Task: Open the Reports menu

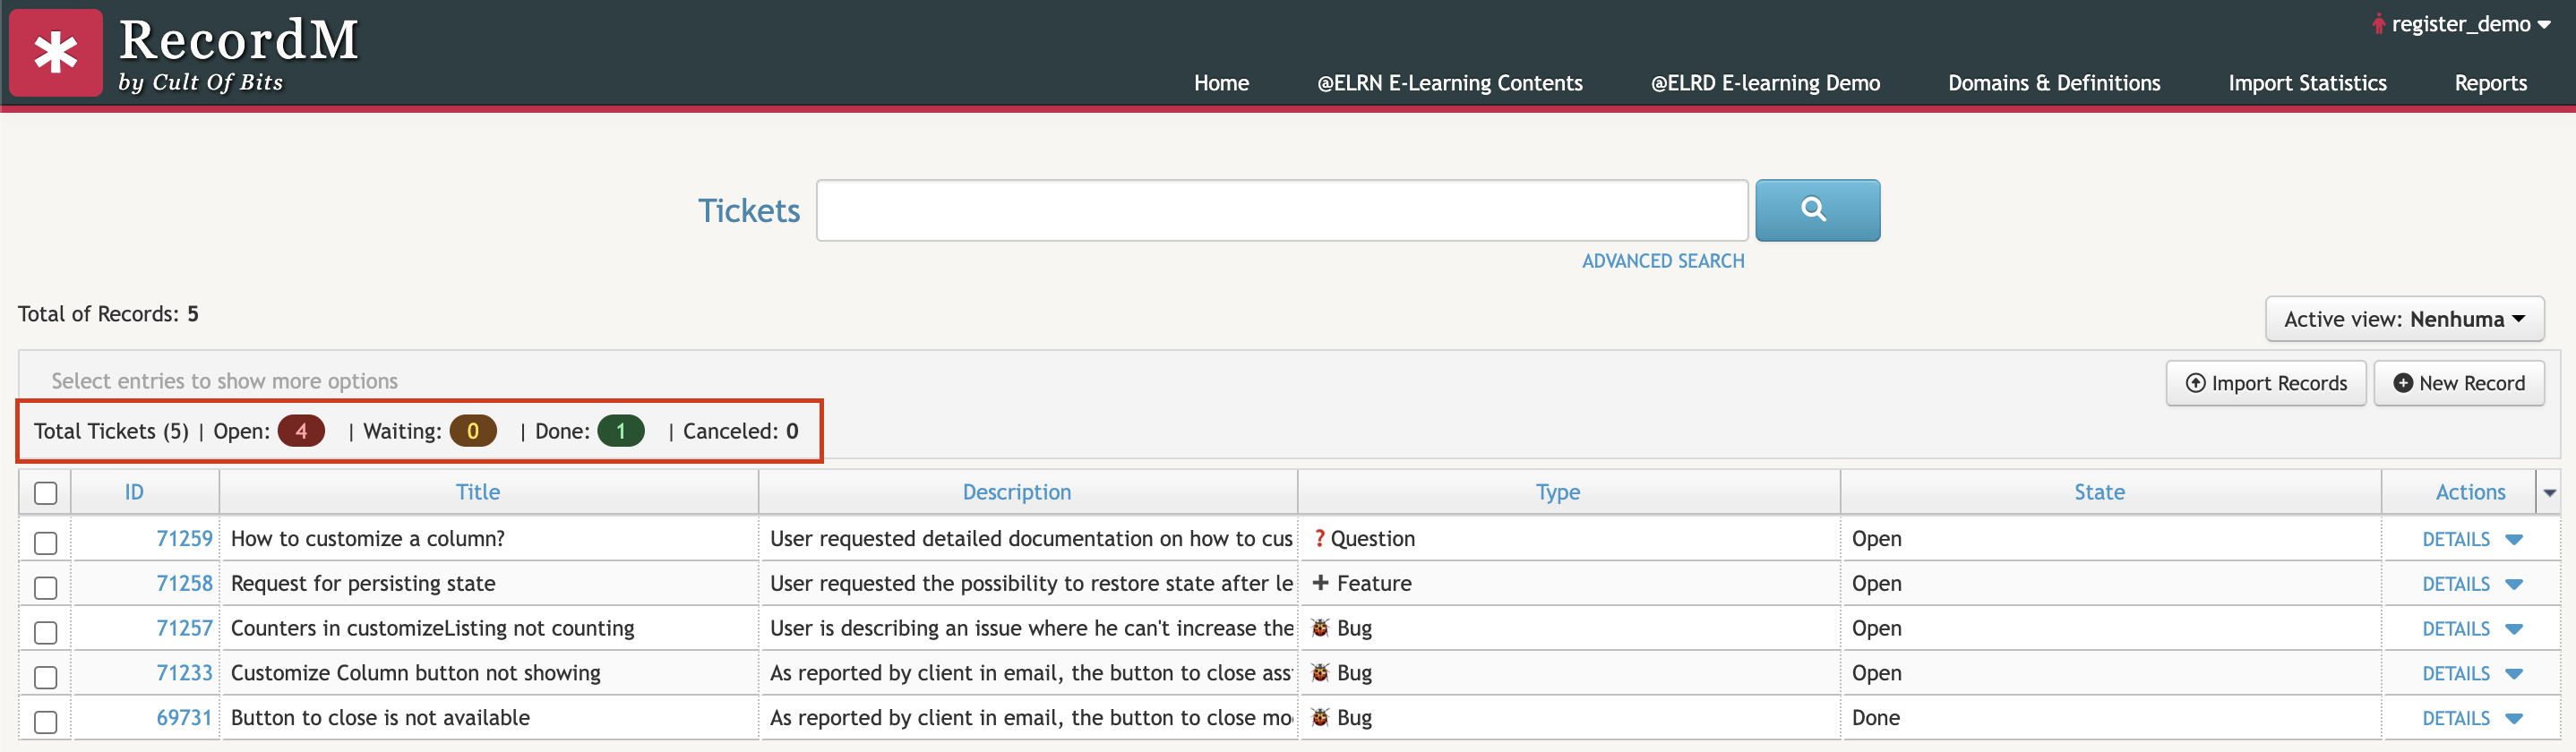Action: pyautogui.click(x=2490, y=83)
